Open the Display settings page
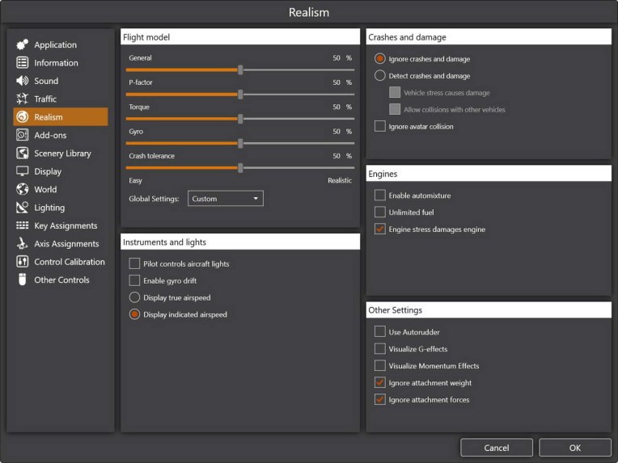Screen dimensions: 618x463 pyautogui.click(x=48, y=171)
